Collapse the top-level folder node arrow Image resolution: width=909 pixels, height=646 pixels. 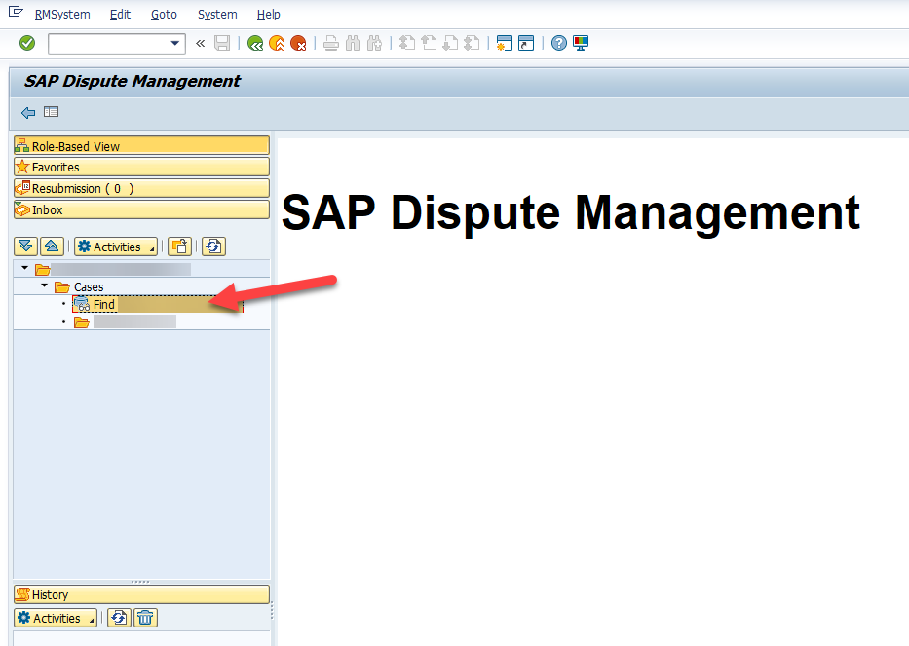[x=25, y=268]
